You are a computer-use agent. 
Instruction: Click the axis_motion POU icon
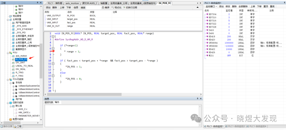click(13, 56)
